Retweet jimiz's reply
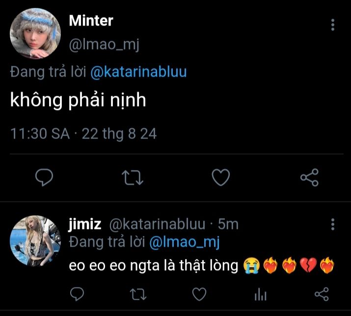Viewport: 351px width, 316px height. (x=137, y=294)
